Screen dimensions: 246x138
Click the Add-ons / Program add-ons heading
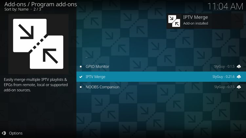click(x=41, y=4)
